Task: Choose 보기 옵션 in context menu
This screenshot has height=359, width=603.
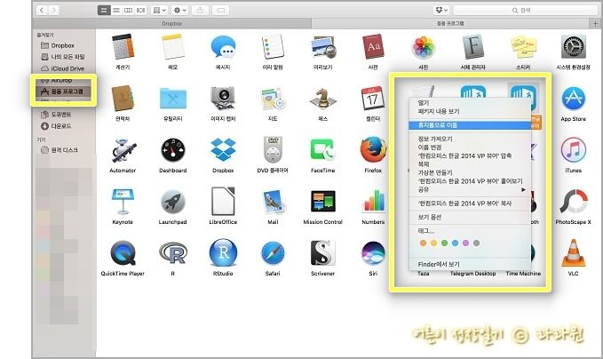Action: pyautogui.click(x=429, y=218)
